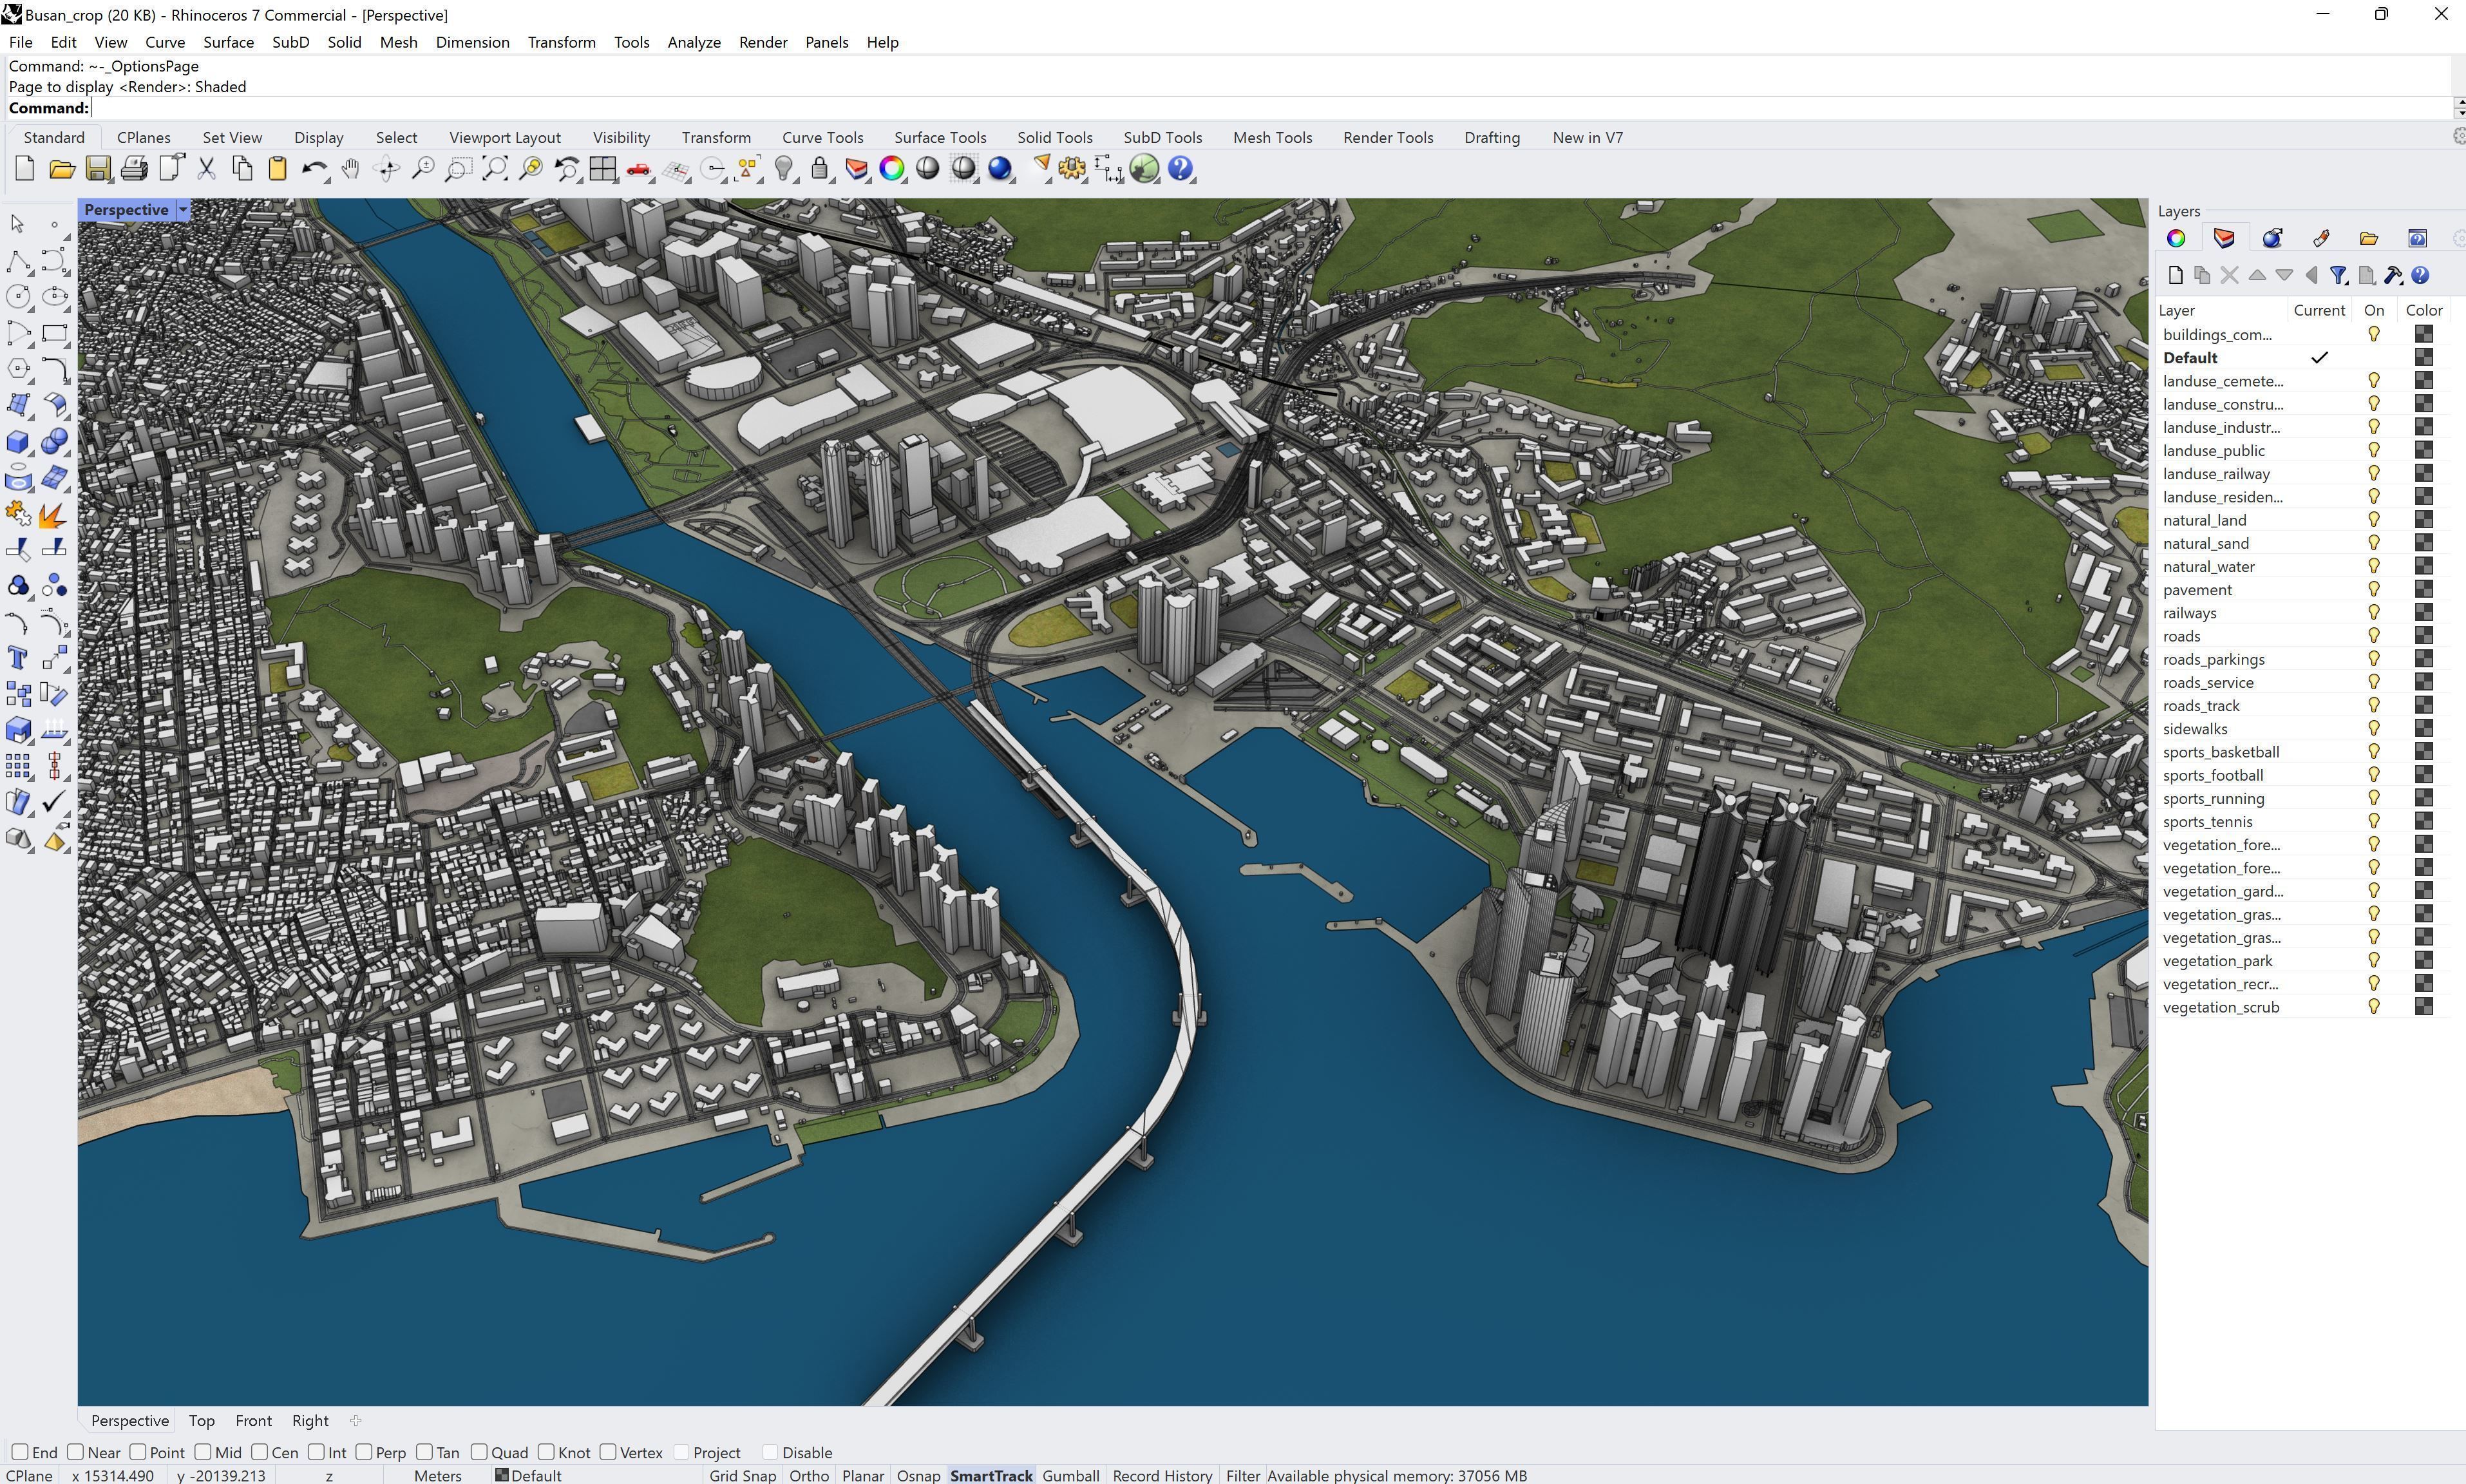This screenshot has height=1484, width=2466.
Task: Toggle Osnap in status bar
Action: click(x=918, y=1475)
